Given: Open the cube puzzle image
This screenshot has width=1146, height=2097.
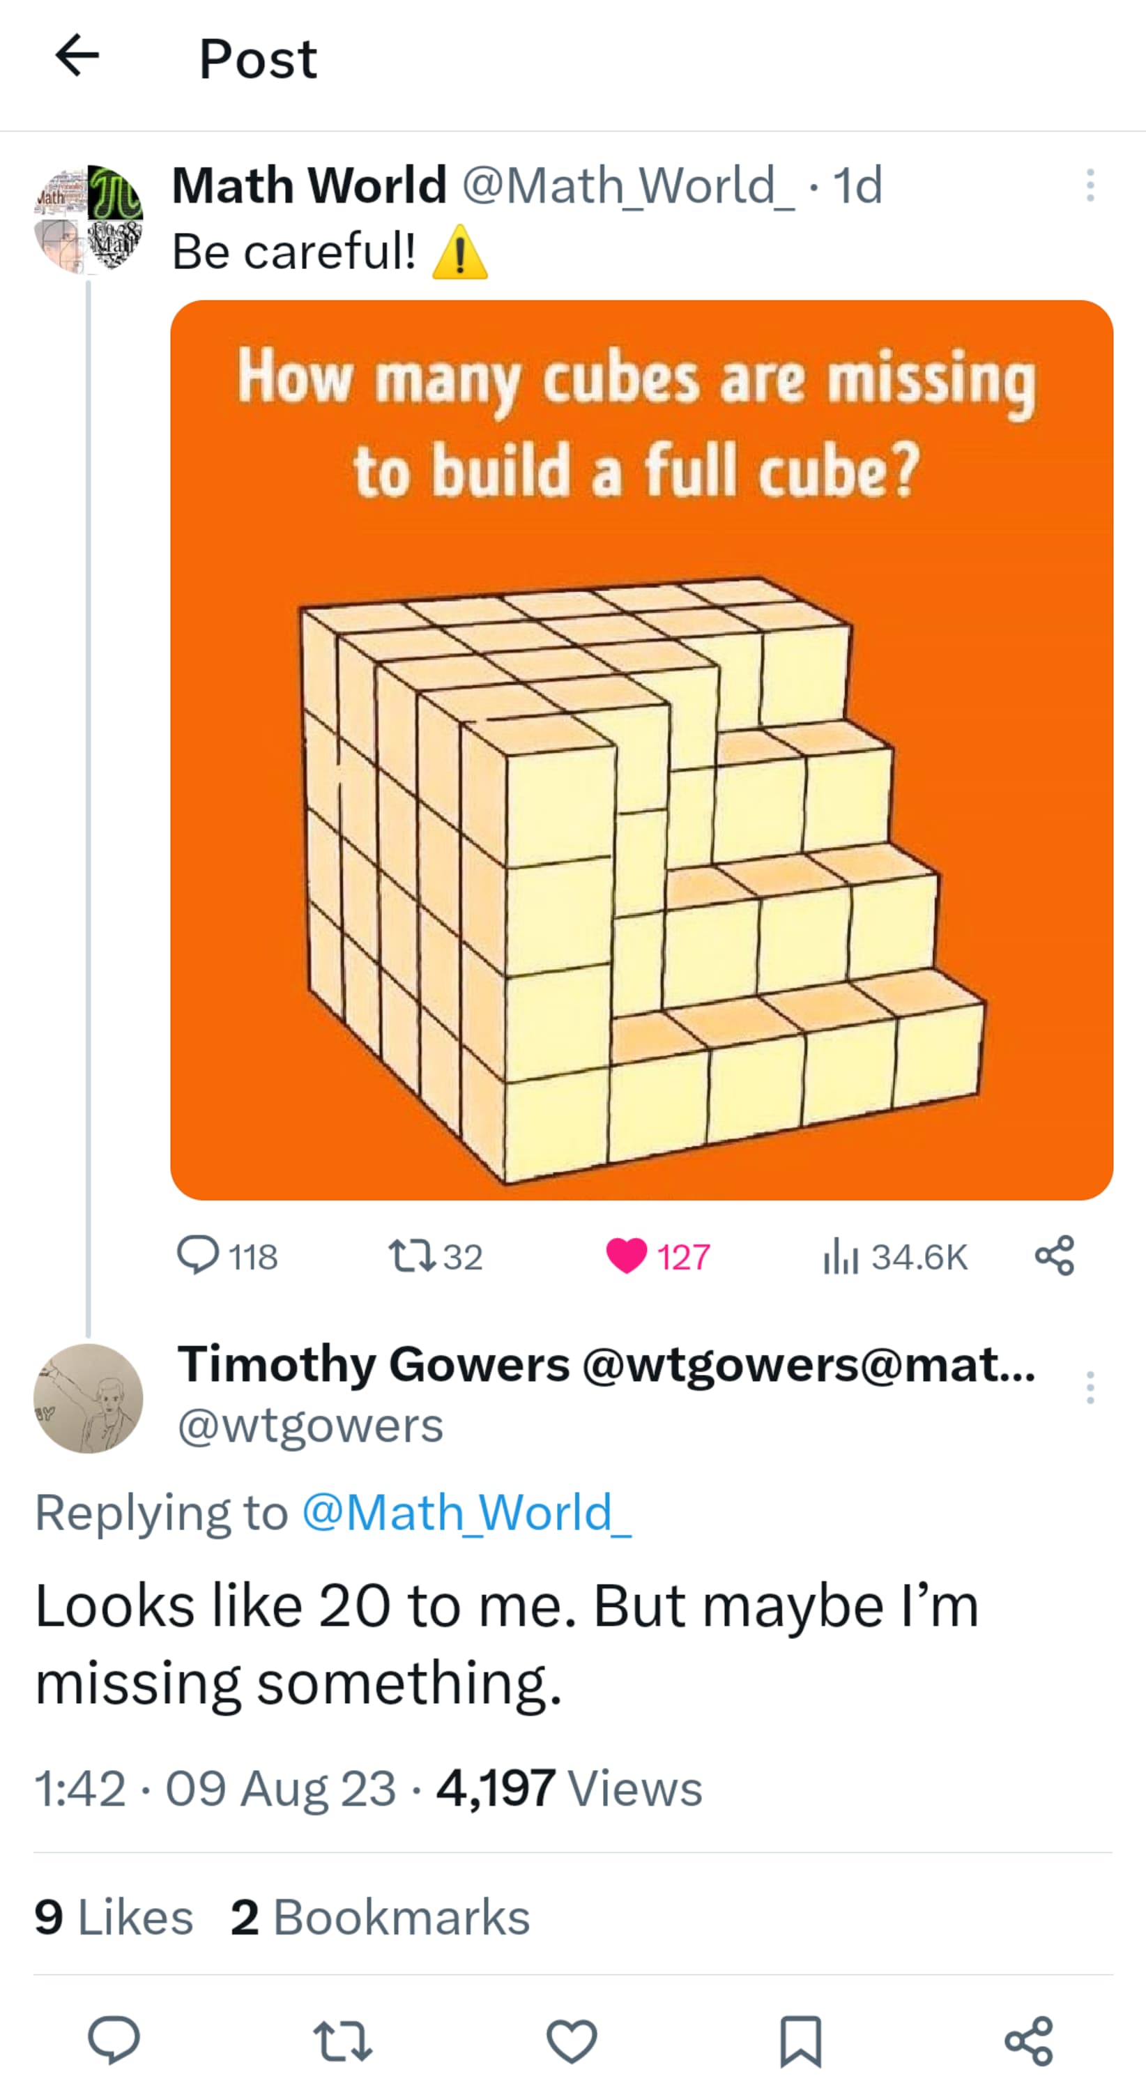Looking at the screenshot, I should [641, 749].
